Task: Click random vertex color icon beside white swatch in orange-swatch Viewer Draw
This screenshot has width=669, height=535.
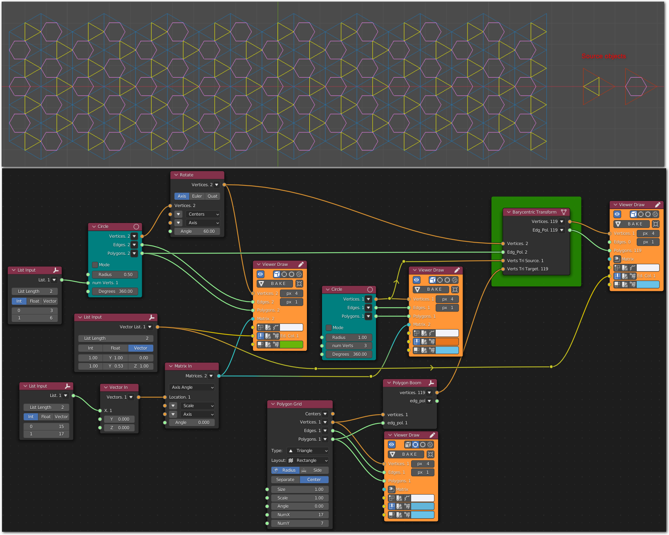Action: (432, 333)
